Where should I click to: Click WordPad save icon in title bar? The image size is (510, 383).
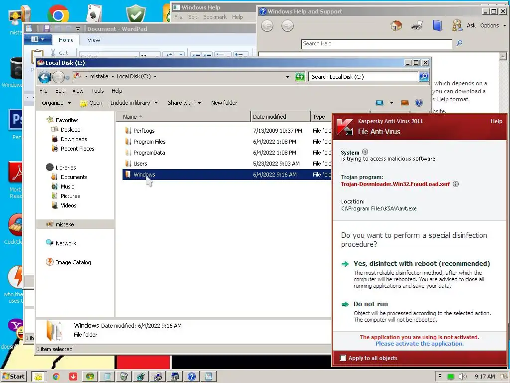point(46,28)
